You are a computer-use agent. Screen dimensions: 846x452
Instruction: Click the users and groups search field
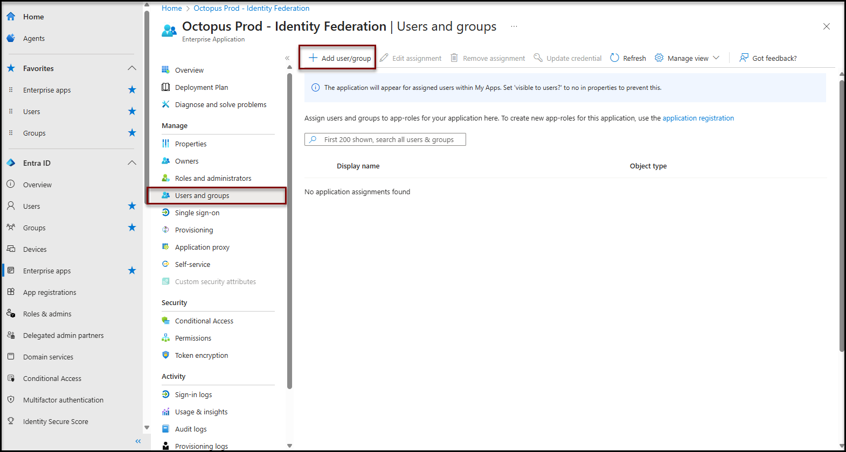(391, 139)
